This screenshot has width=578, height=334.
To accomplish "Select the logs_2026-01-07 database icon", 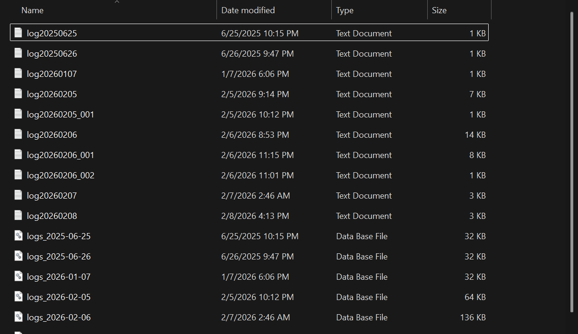I will 18,276.
